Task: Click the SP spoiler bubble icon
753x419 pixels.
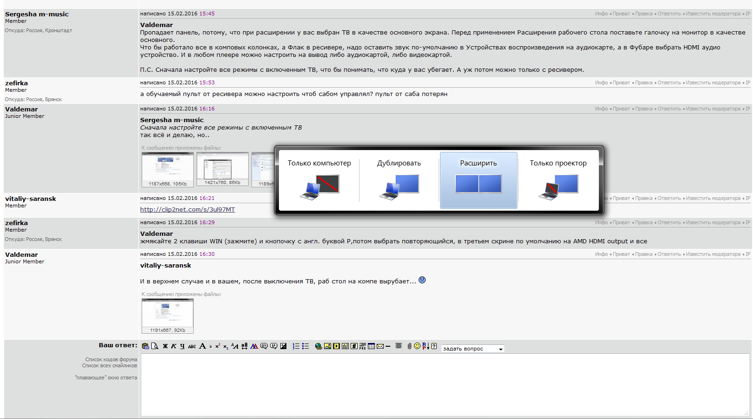Action: (274, 346)
